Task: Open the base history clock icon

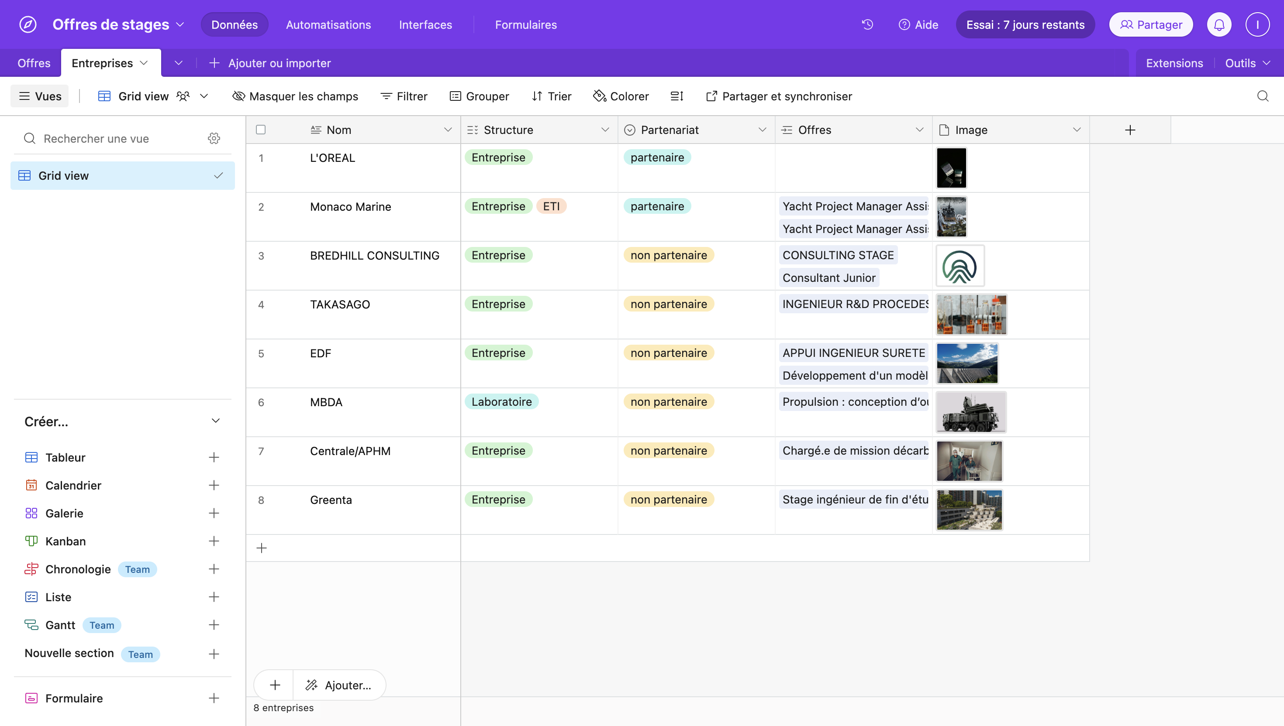Action: point(867,24)
